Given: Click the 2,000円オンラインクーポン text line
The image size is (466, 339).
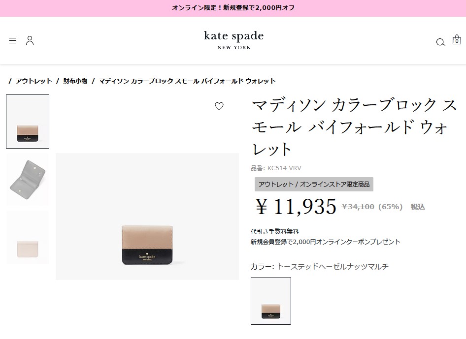Looking at the screenshot, I should click(326, 242).
